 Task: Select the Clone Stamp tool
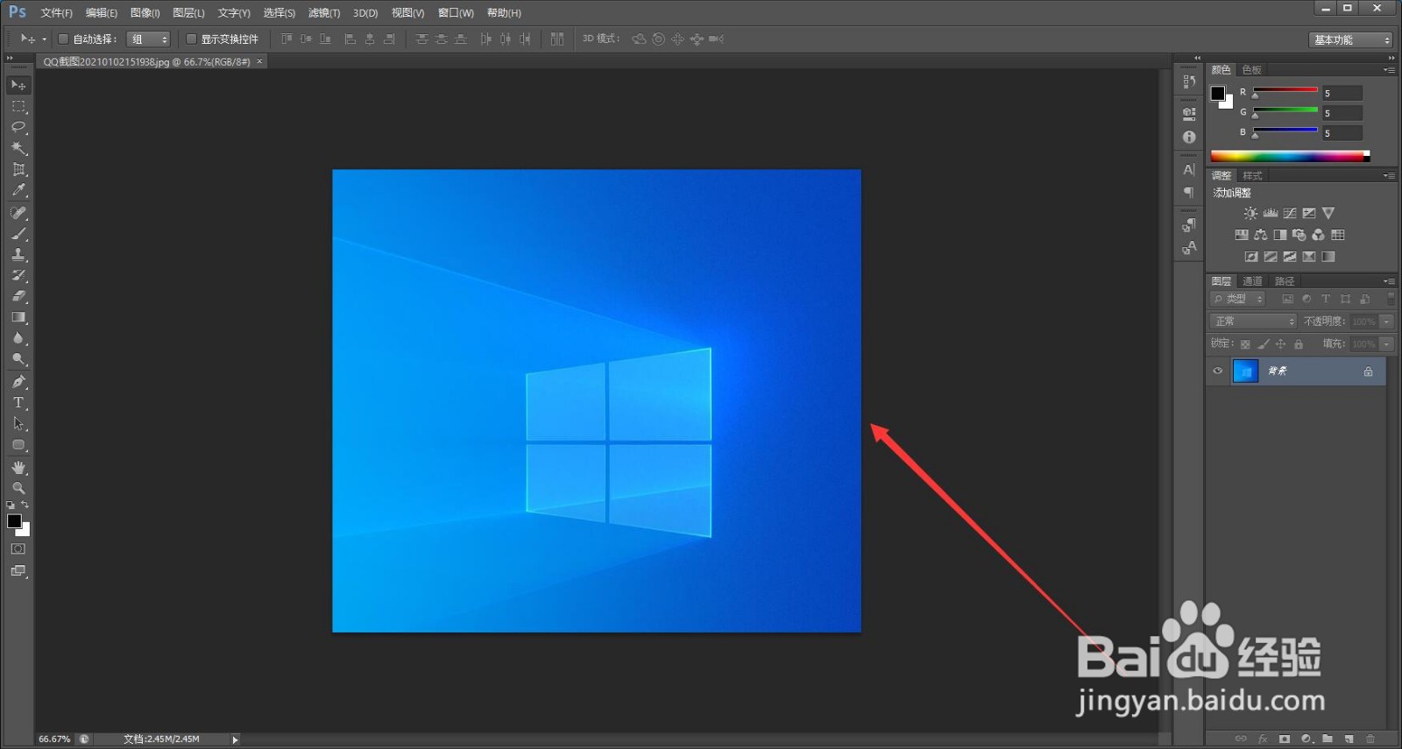(x=18, y=255)
